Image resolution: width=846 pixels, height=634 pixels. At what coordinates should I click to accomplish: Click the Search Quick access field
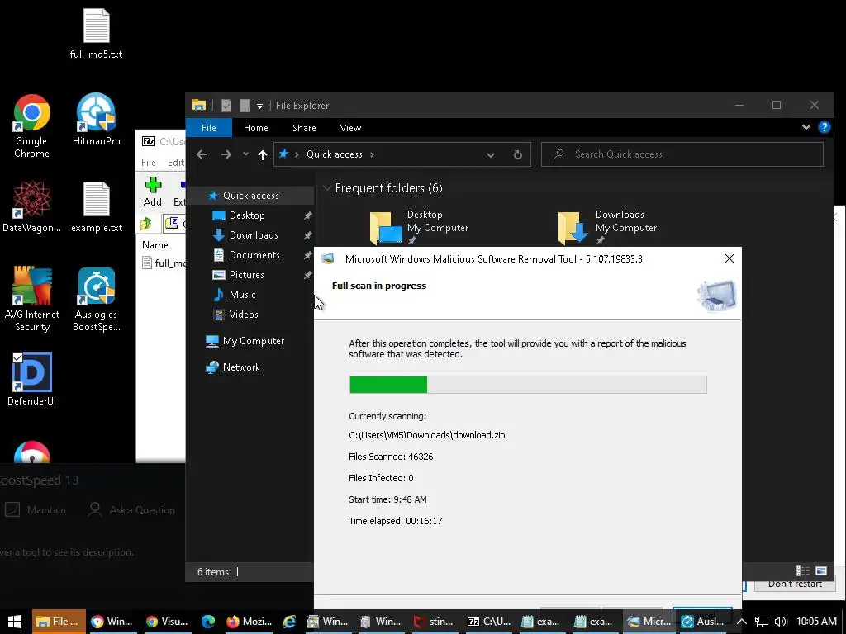[x=682, y=154]
